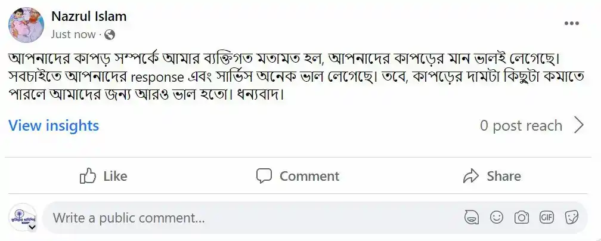Comment with an avatar sticker icon
601x241 pixels.
472,218
